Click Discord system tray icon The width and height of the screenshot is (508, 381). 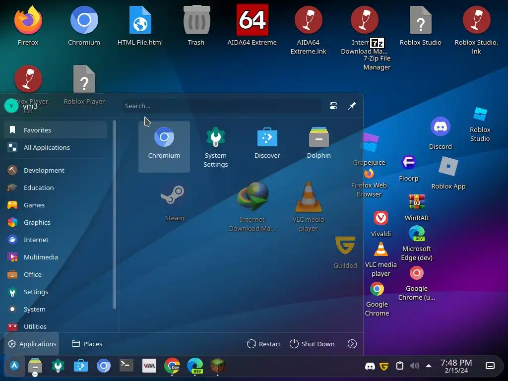(370, 366)
